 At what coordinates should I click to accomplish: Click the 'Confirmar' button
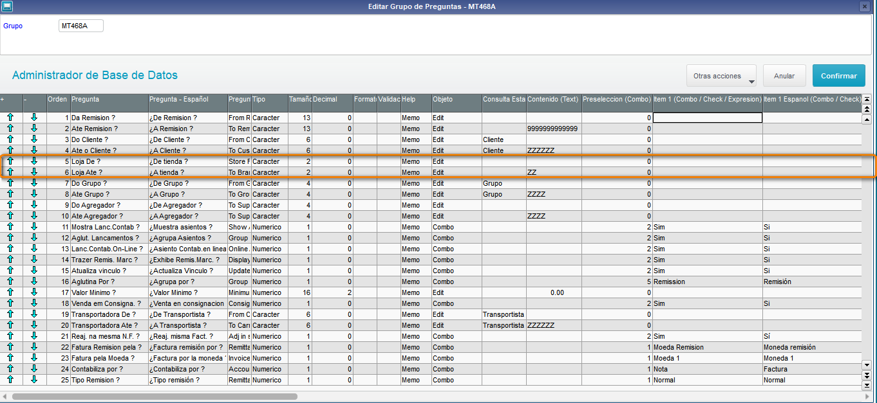tap(839, 76)
